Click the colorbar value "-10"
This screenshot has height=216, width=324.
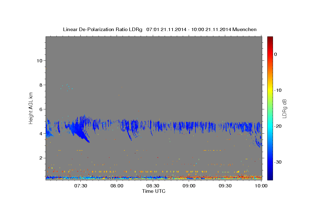(x=278, y=90)
